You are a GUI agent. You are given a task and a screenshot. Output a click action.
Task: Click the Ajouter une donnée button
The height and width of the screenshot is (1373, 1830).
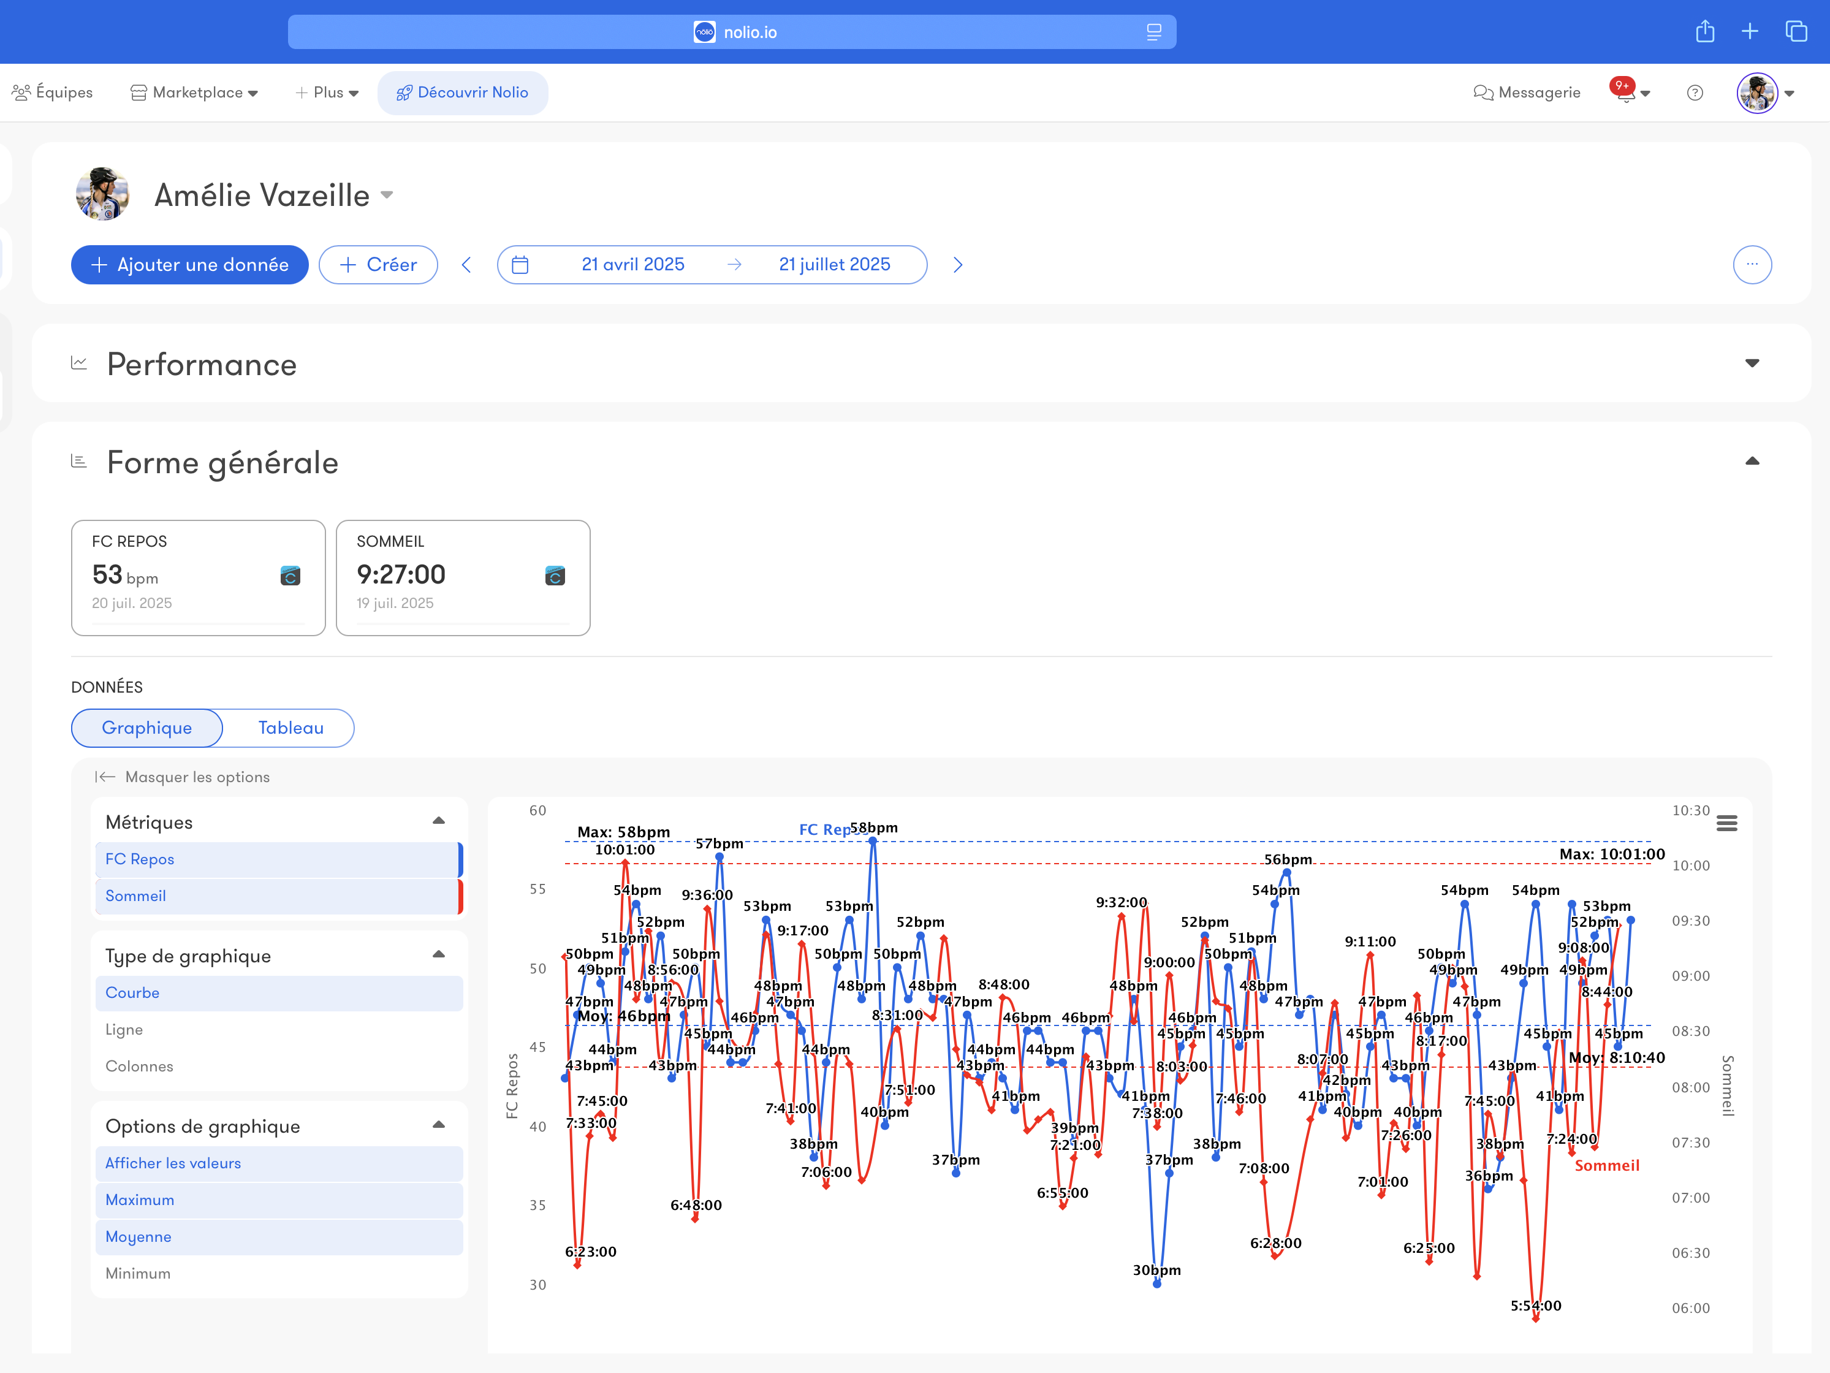(x=189, y=265)
